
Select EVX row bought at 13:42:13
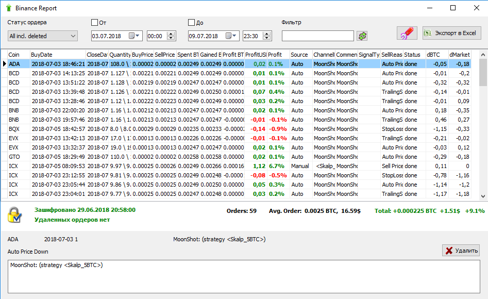pyautogui.click(x=239, y=138)
